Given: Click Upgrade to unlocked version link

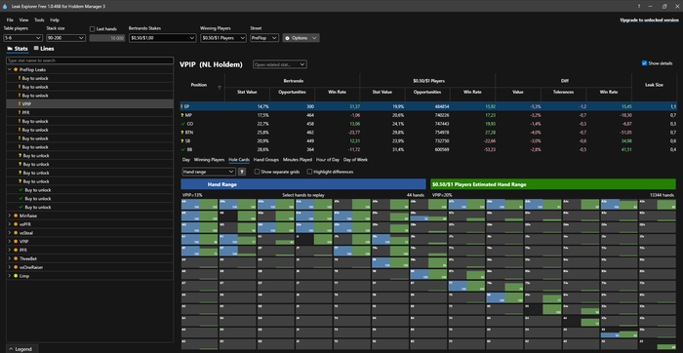Looking at the screenshot, I should click(x=649, y=20).
